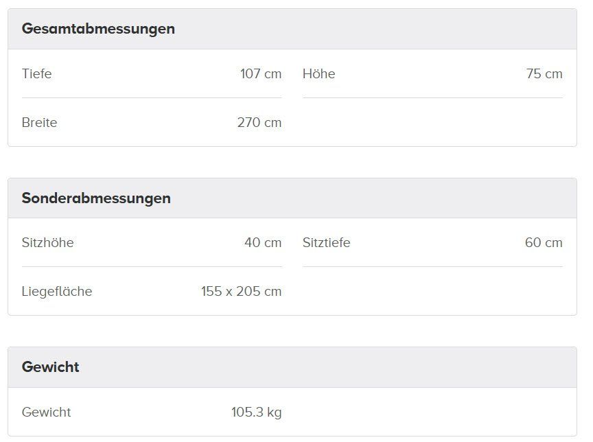
Task: Click the Breite label
Action: (x=39, y=122)
